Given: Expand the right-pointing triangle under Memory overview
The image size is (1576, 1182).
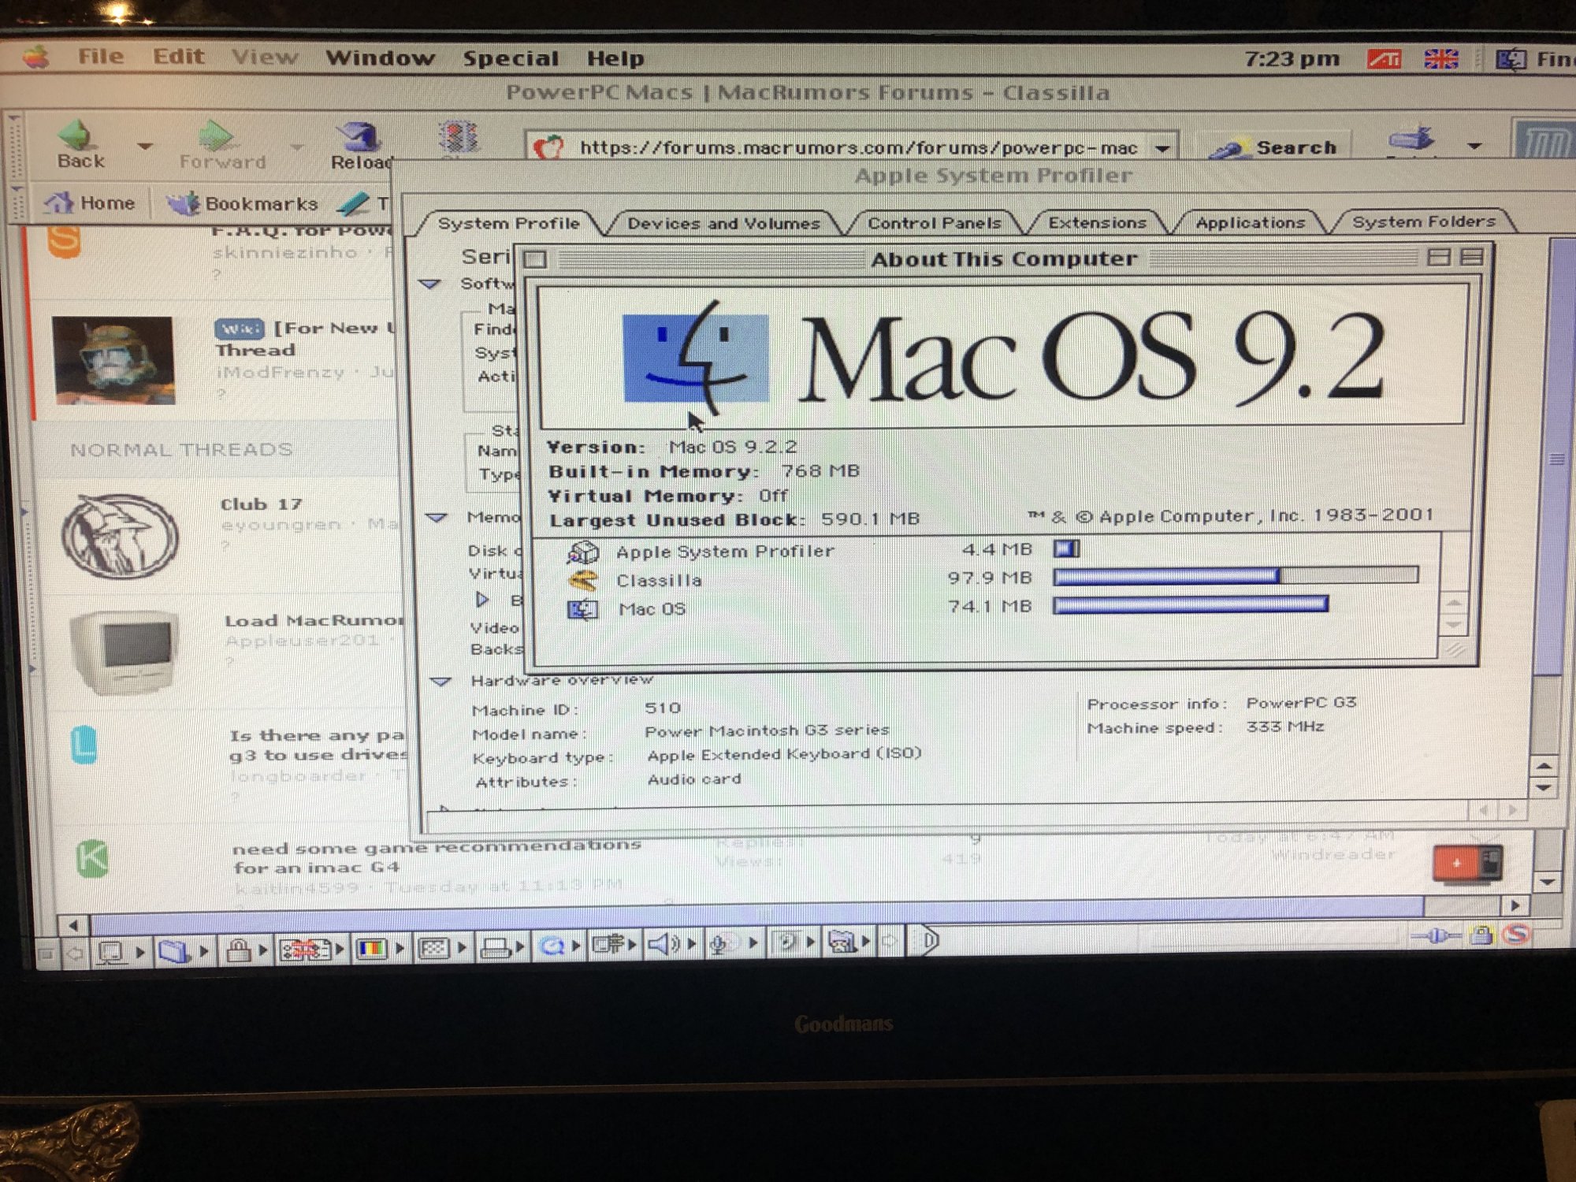Looking at the screenshot, I should click(481, 600).
